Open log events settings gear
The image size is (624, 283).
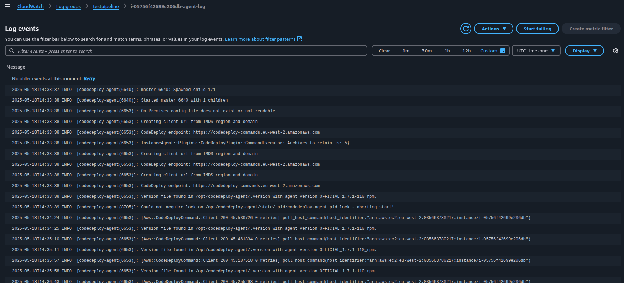tap(616, 51)
